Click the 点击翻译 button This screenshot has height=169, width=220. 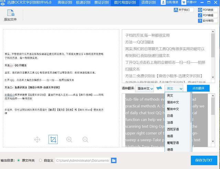(x=198, y=88)
